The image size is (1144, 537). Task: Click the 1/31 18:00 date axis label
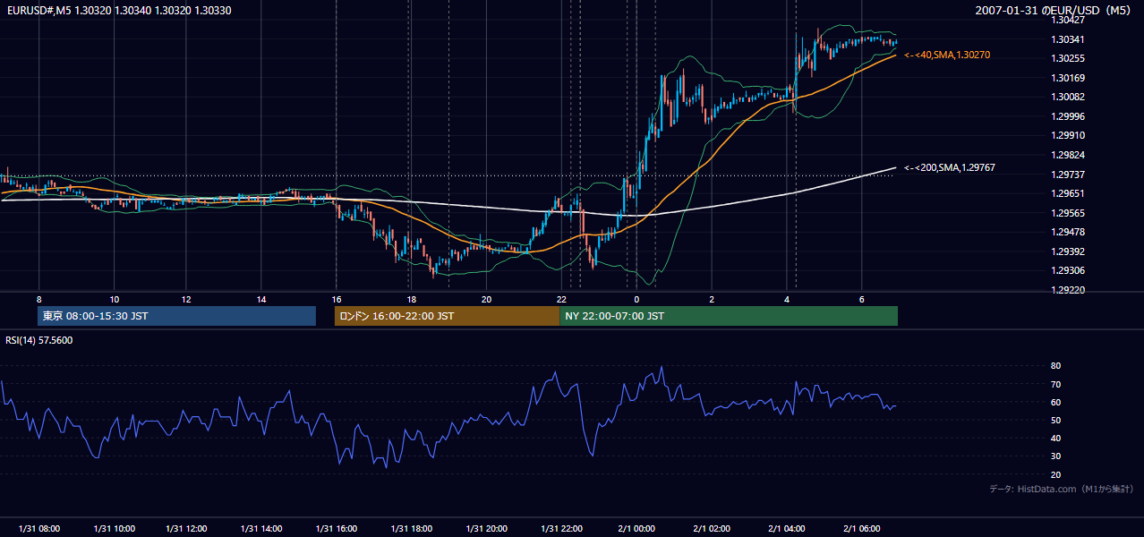tap(412, 529)
